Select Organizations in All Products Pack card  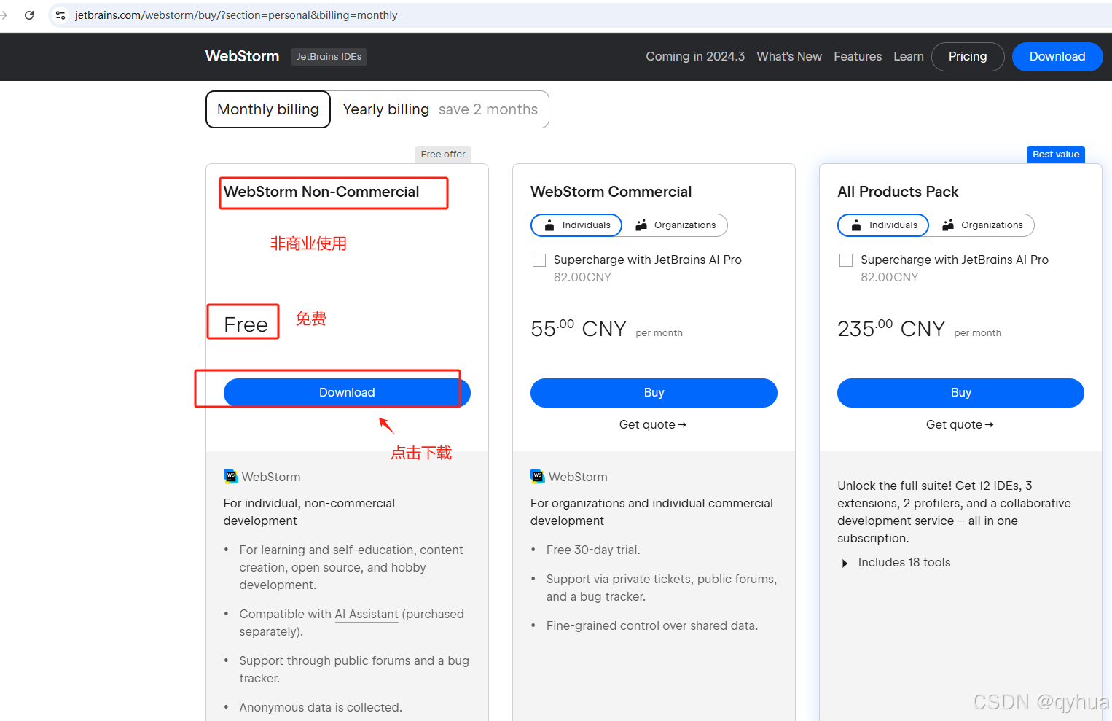pos(982,225)
